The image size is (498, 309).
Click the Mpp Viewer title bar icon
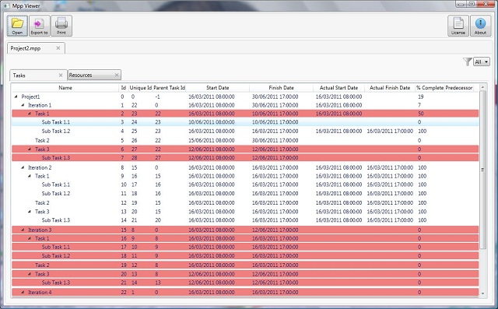6,5
